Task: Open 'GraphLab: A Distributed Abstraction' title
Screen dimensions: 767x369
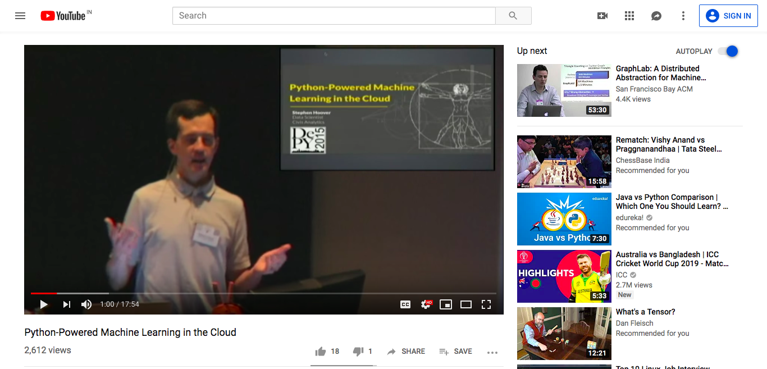Action: pyautogui.click(x=661, y=73)
